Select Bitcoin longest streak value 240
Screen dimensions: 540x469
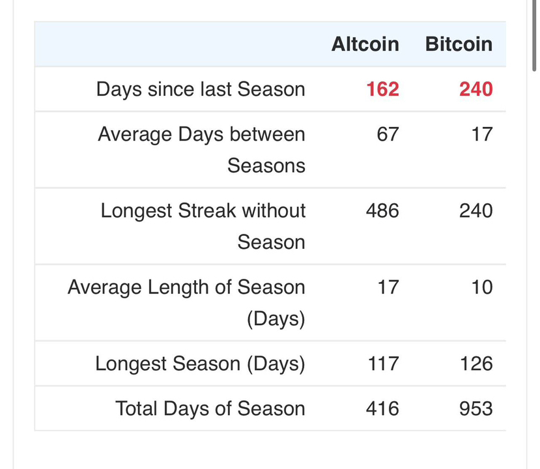[476, 211]
